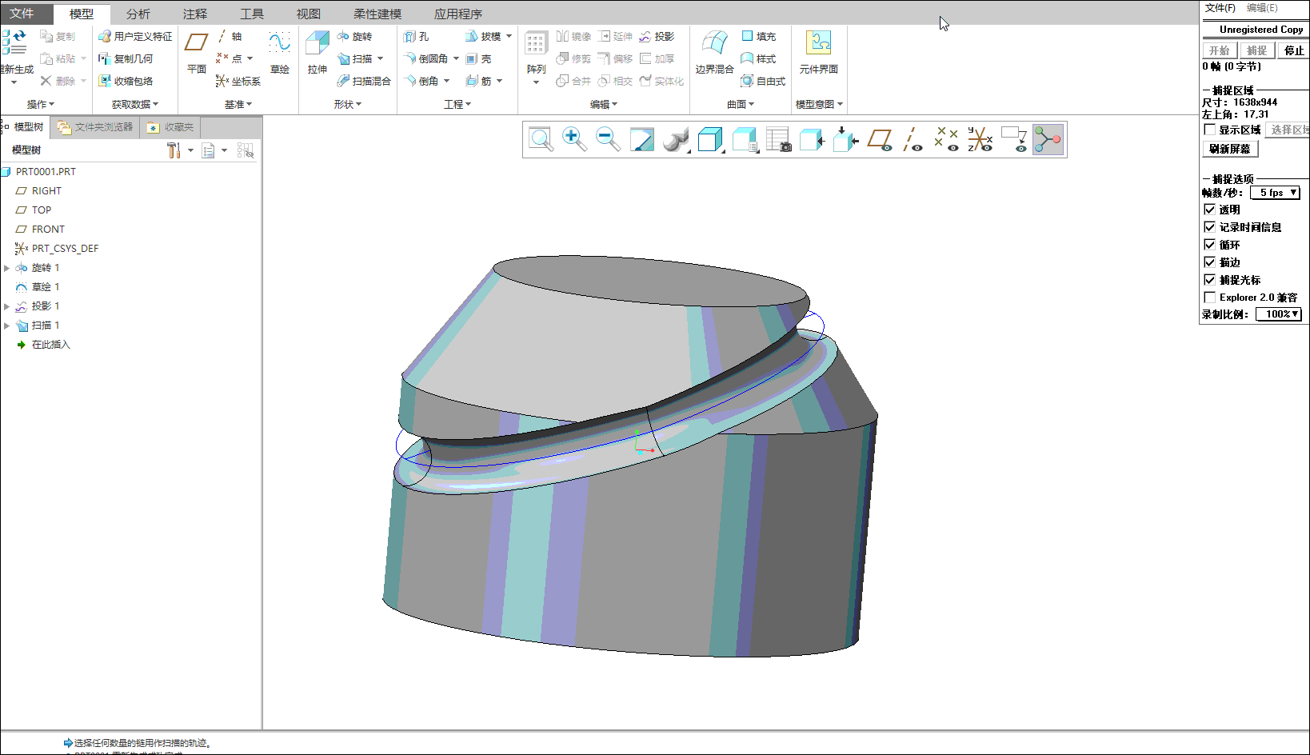The height and width of the screenshot is (755, 1310).
Task: Toggle spin center icon in view toolbar
Action: pyautogui.click(x=1047, y=139)
